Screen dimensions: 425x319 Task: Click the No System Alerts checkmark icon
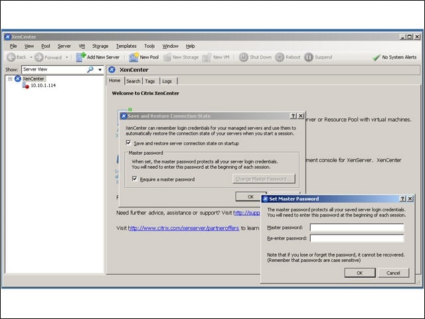(377, 58)
